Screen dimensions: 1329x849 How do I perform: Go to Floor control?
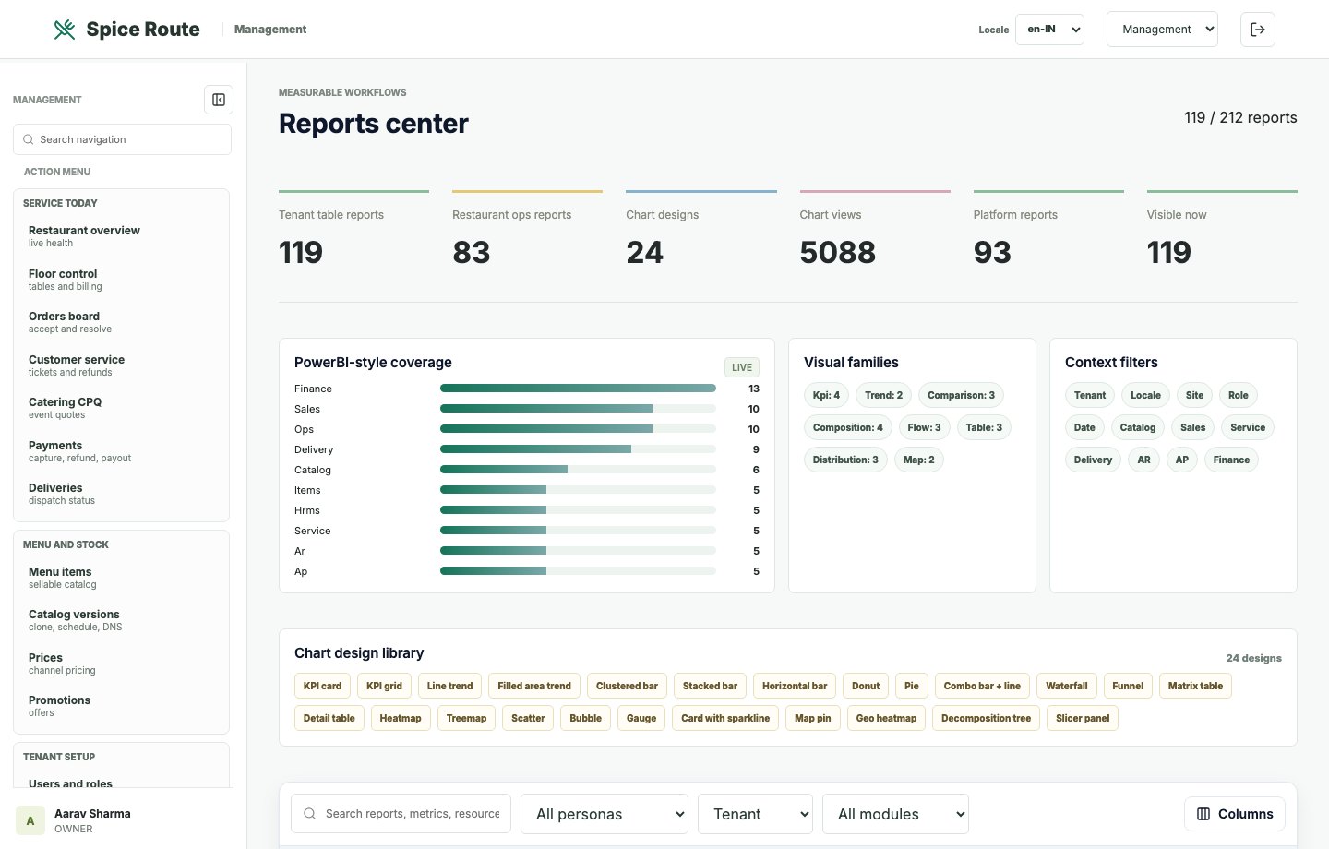[121, 280]
